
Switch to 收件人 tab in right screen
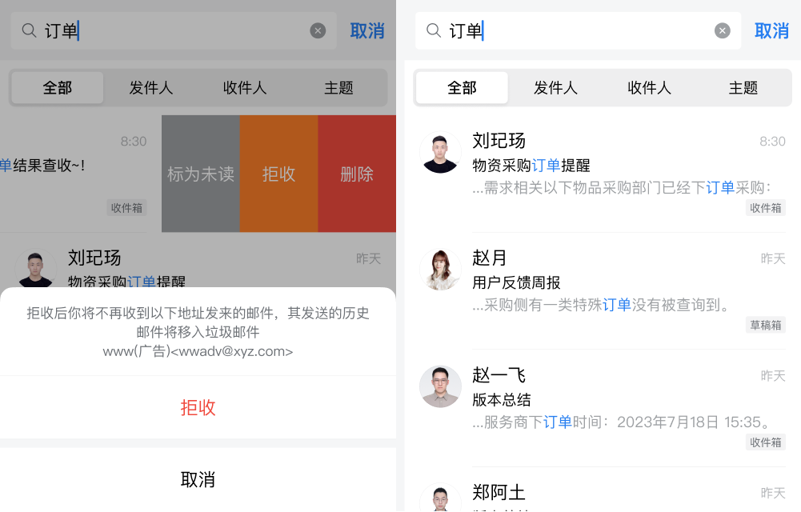649,88
